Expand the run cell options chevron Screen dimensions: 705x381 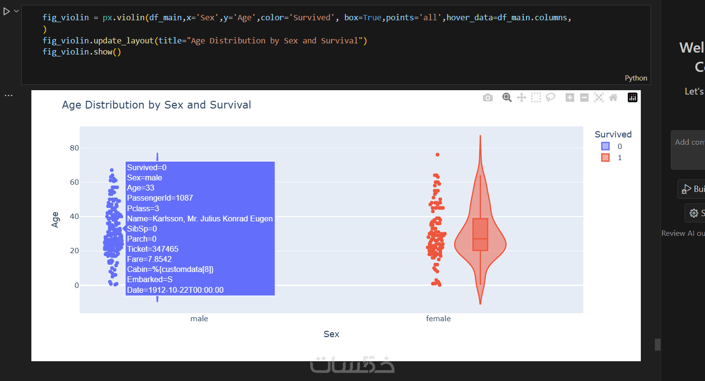(16, 11)
